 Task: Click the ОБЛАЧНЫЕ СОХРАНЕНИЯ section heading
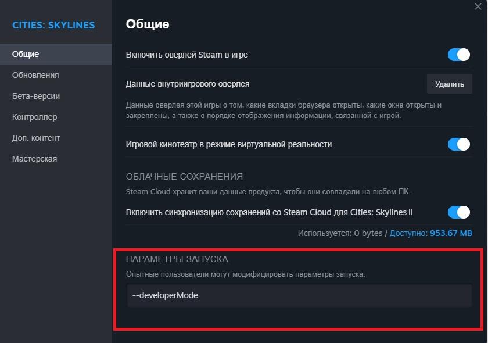[x=184, y=176]
